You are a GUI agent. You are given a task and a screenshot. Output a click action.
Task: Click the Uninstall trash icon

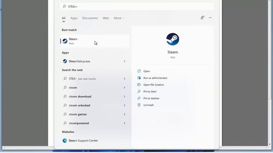139,105
